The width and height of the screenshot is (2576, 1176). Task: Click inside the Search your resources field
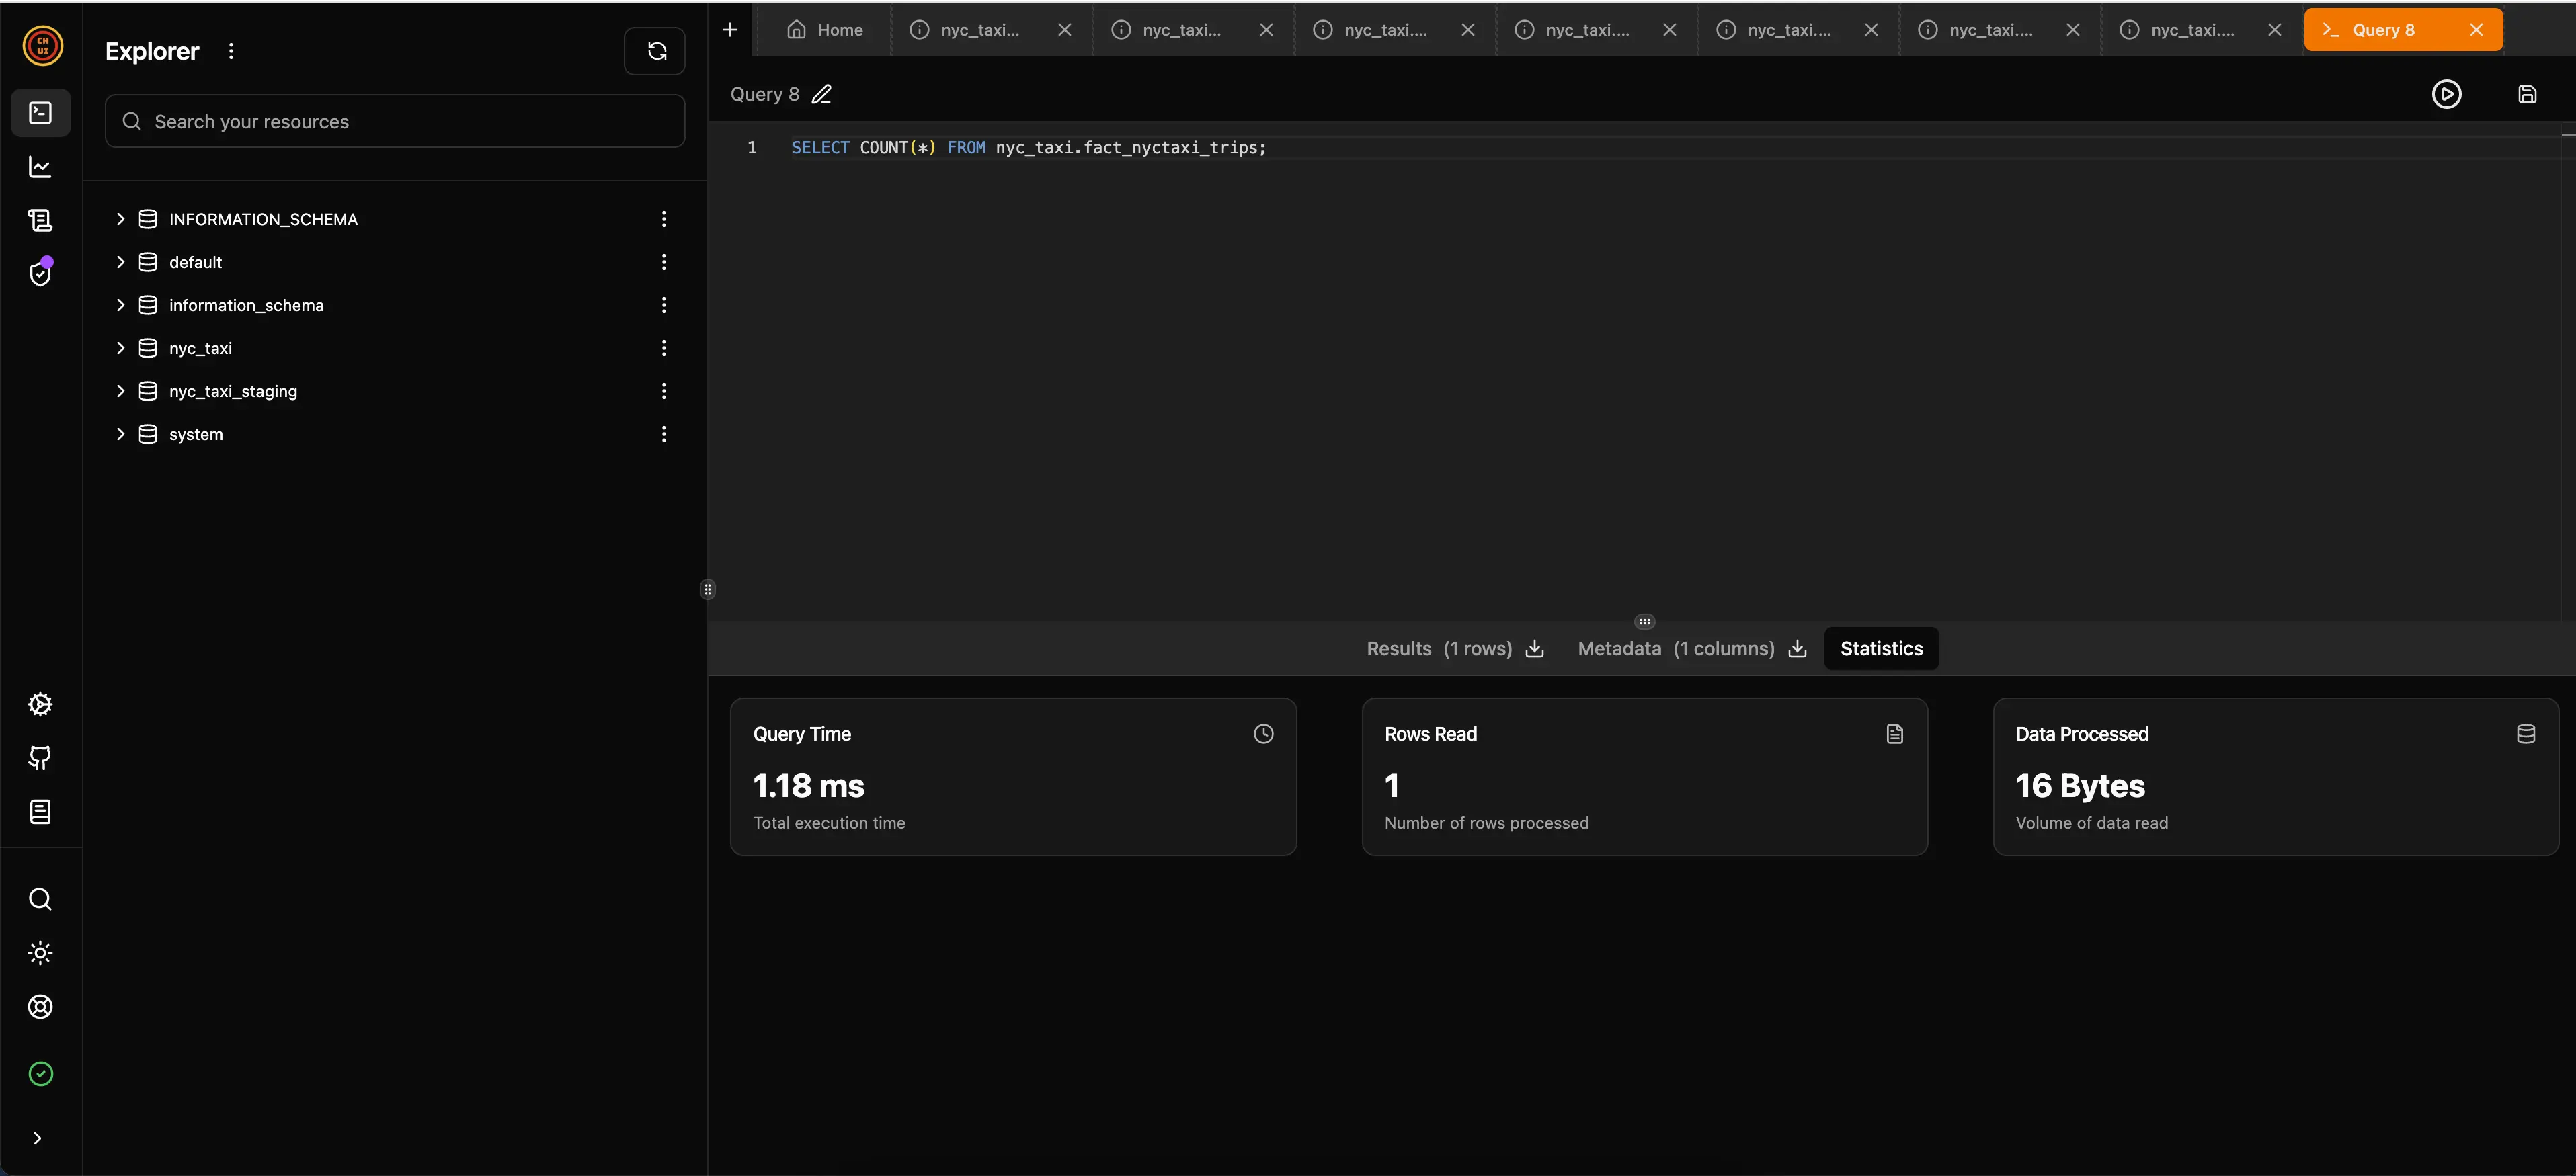pos(394,121)
